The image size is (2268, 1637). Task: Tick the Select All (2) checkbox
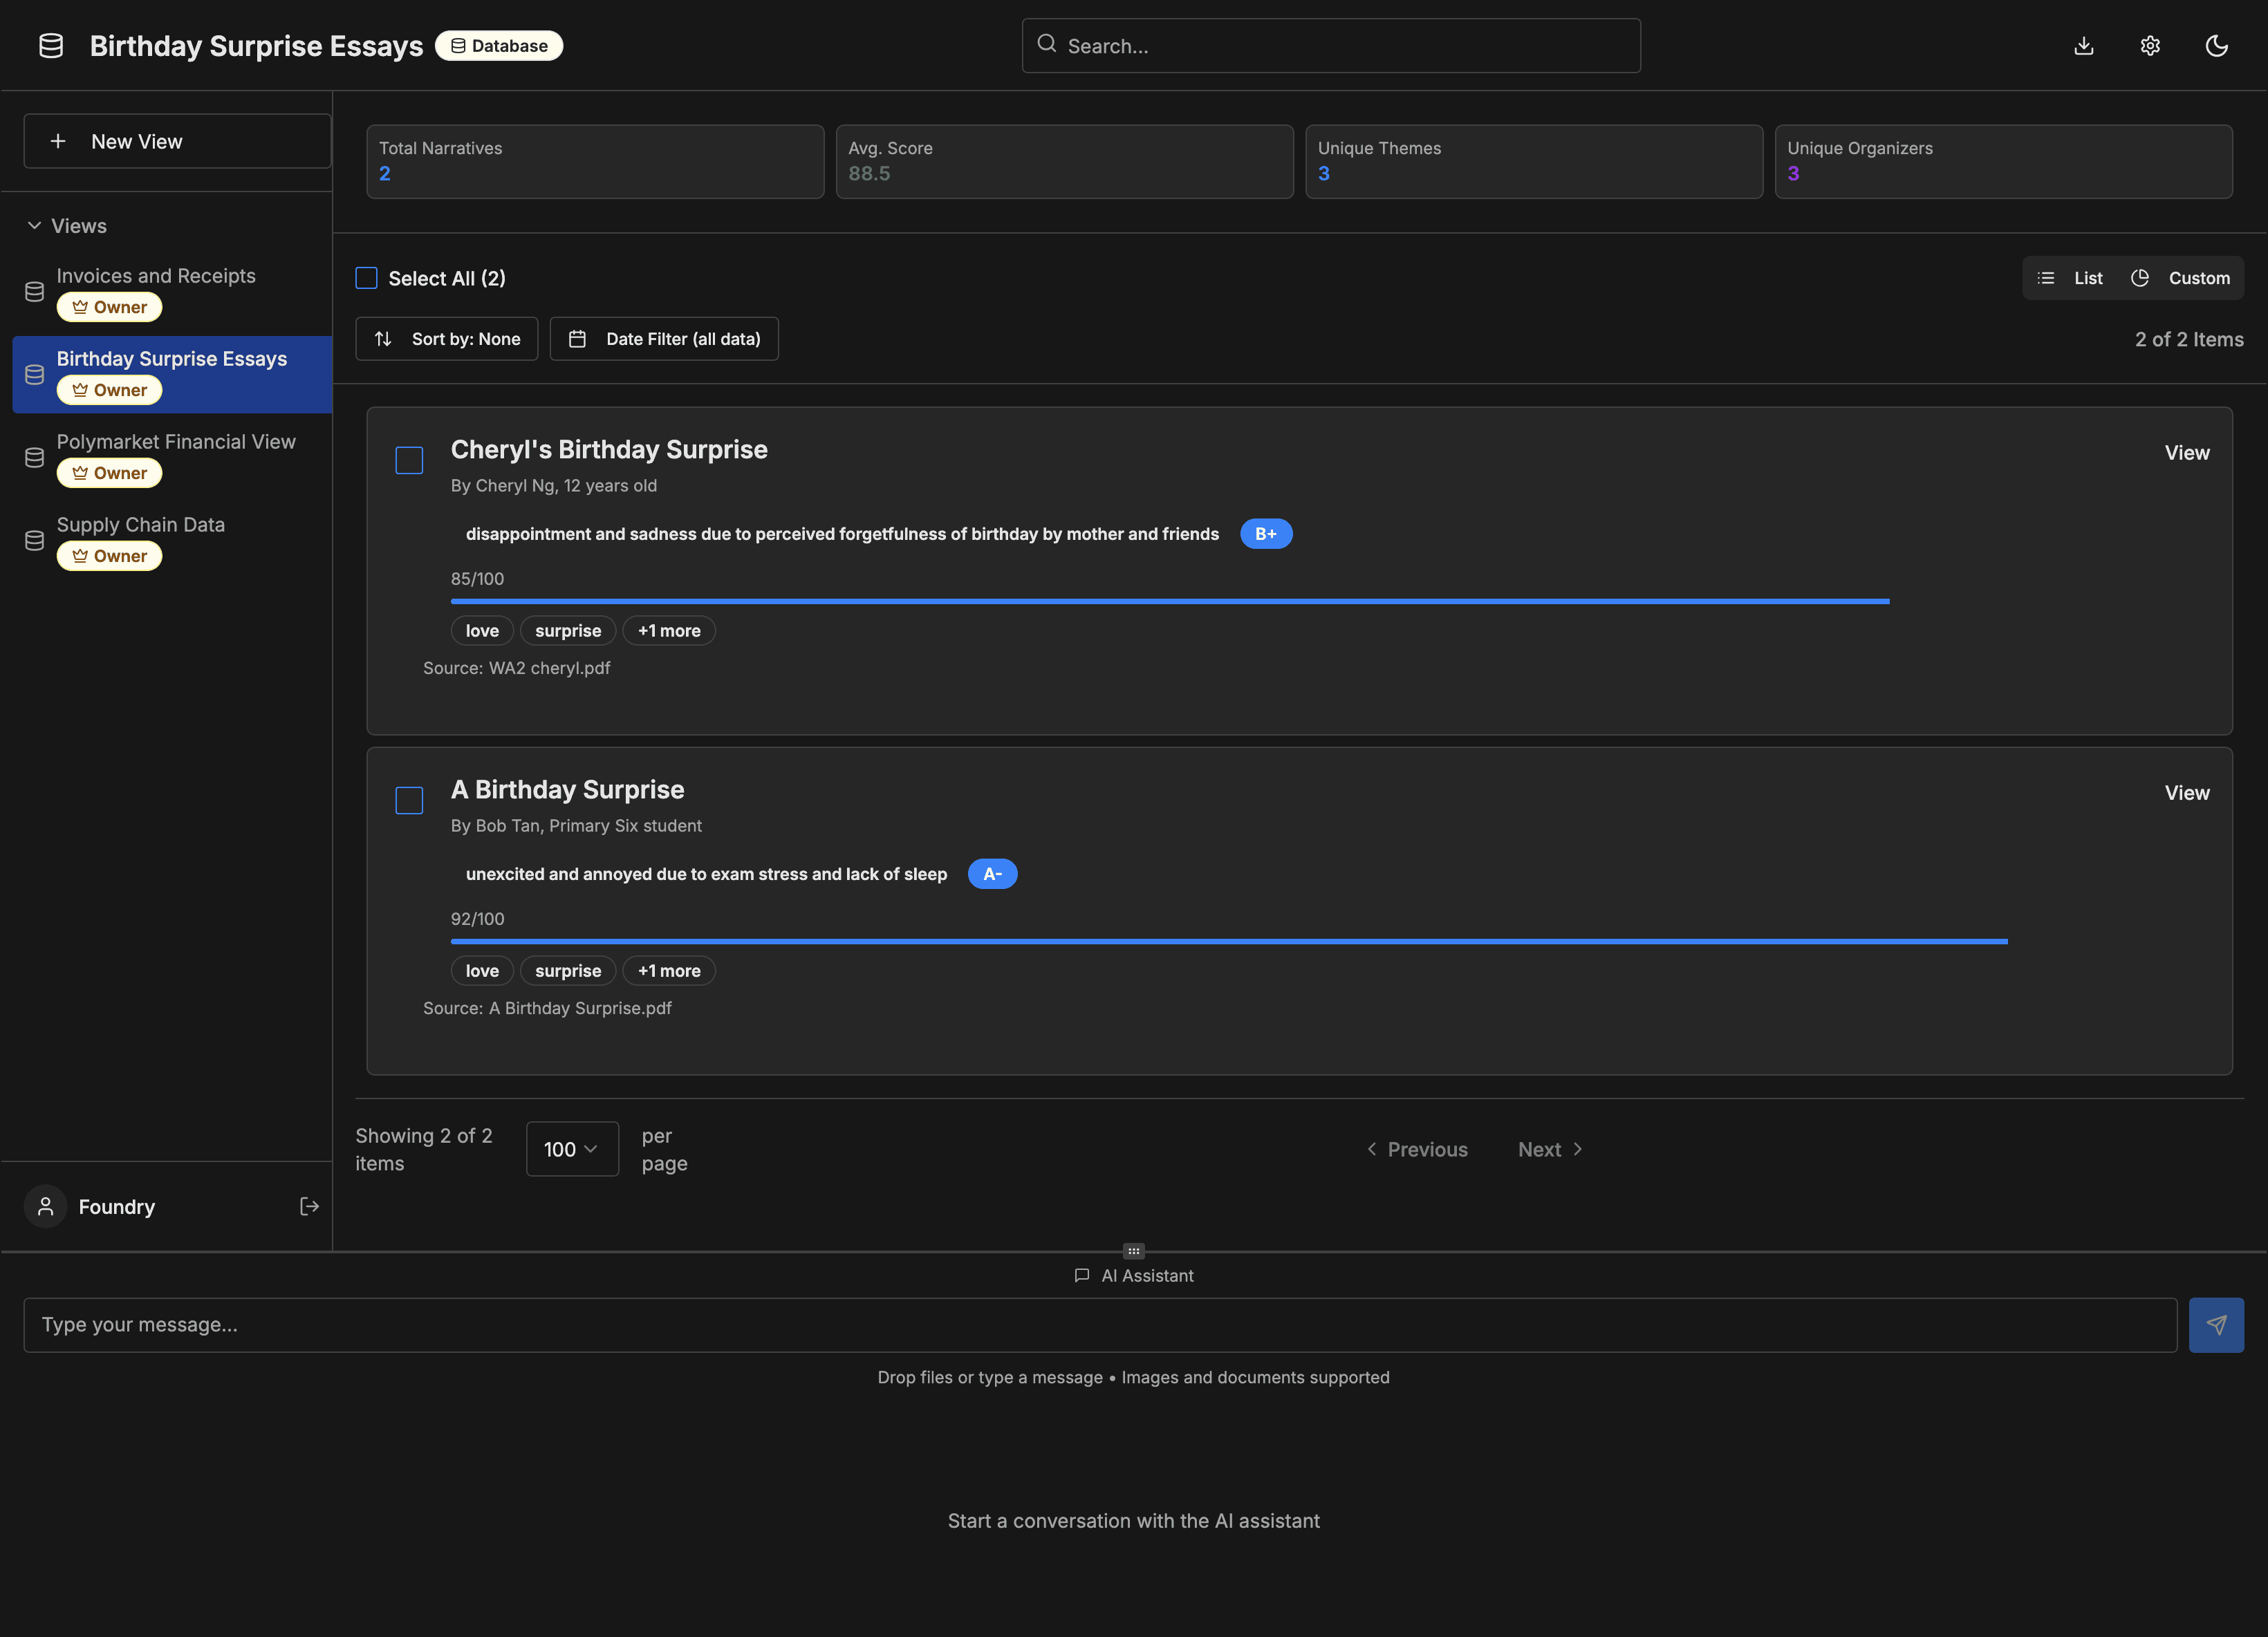(366, 278)
